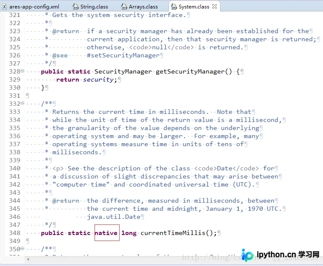Collapse the Javadoc comment fold at line 350

click(23, 248)
